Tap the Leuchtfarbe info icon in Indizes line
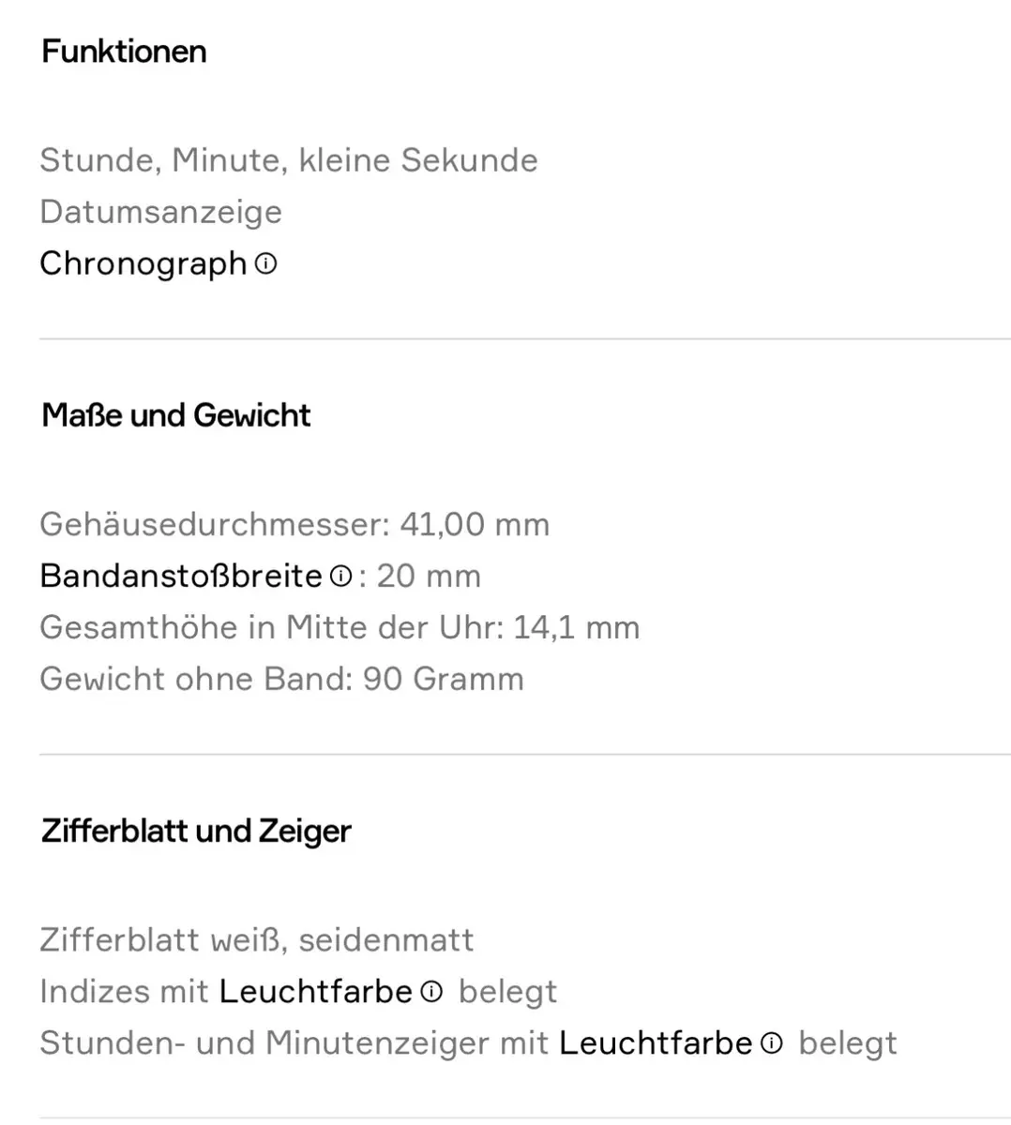 pyautogui.click(x=431, y=991)
